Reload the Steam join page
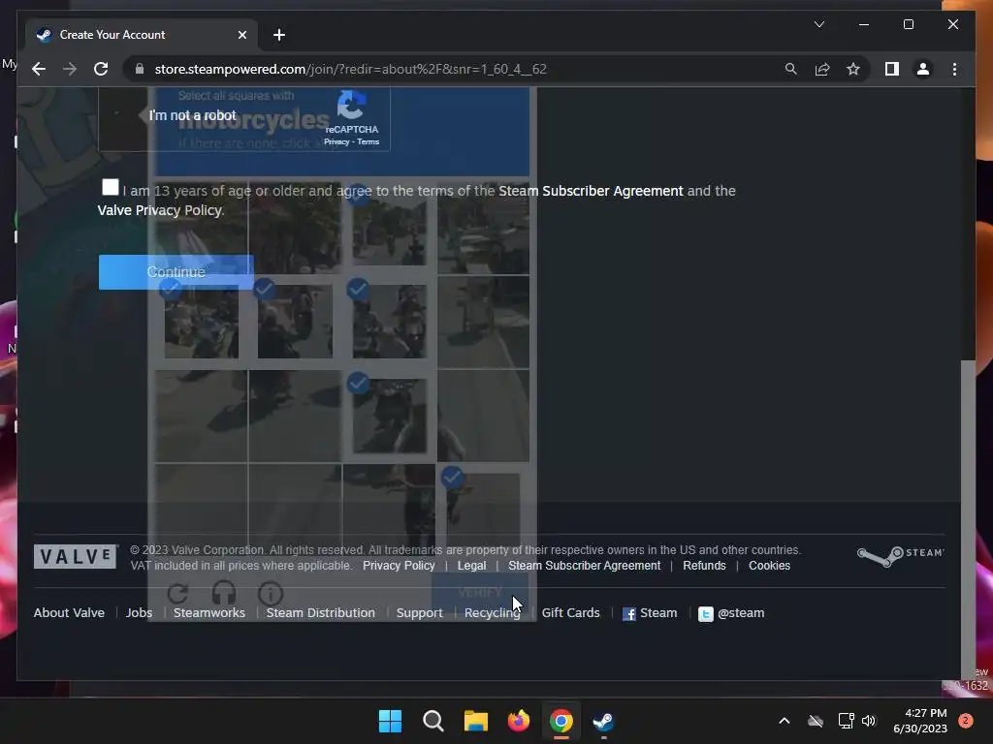This screenshot has width=993, height=744. pyautogui.click(x=101, y=69)
